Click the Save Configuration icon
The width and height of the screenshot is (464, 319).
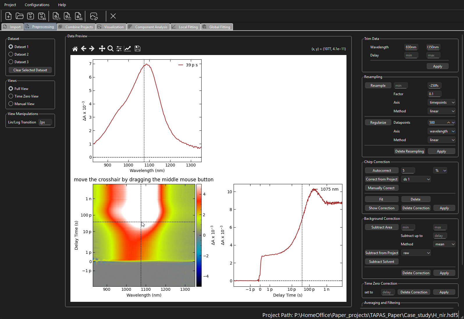pos(67,16)
